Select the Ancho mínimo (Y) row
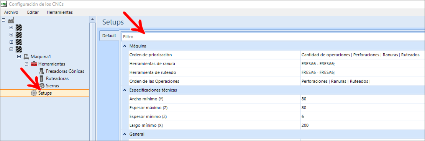Viewport: 425px width, 141px height. [x=214, y=99]
